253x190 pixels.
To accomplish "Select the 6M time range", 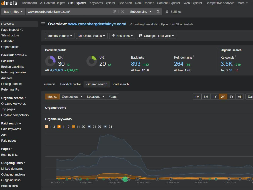I will tap(206, 97).
